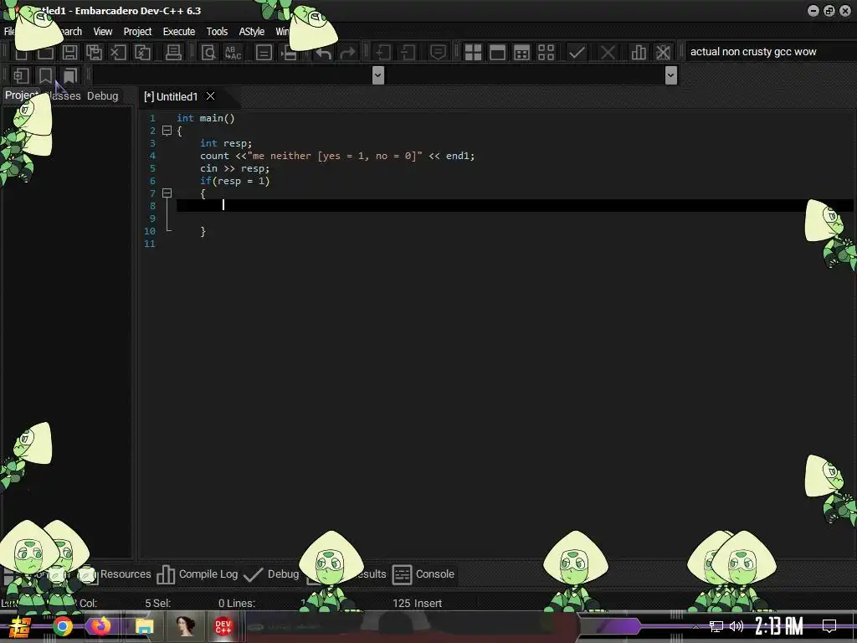Click the "if(resp = 1)" code line

coord(234,181)
